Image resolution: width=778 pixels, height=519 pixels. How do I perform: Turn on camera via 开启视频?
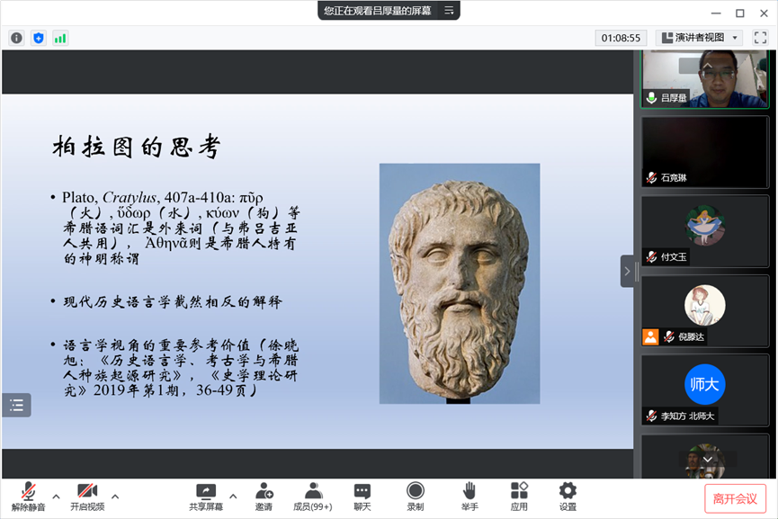pos(87,496)
